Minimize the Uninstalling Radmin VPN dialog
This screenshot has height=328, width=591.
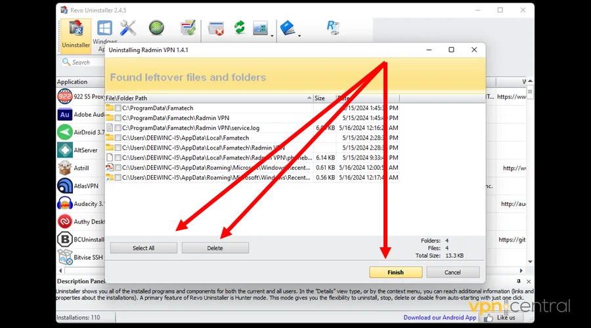(x=429, y=50)
